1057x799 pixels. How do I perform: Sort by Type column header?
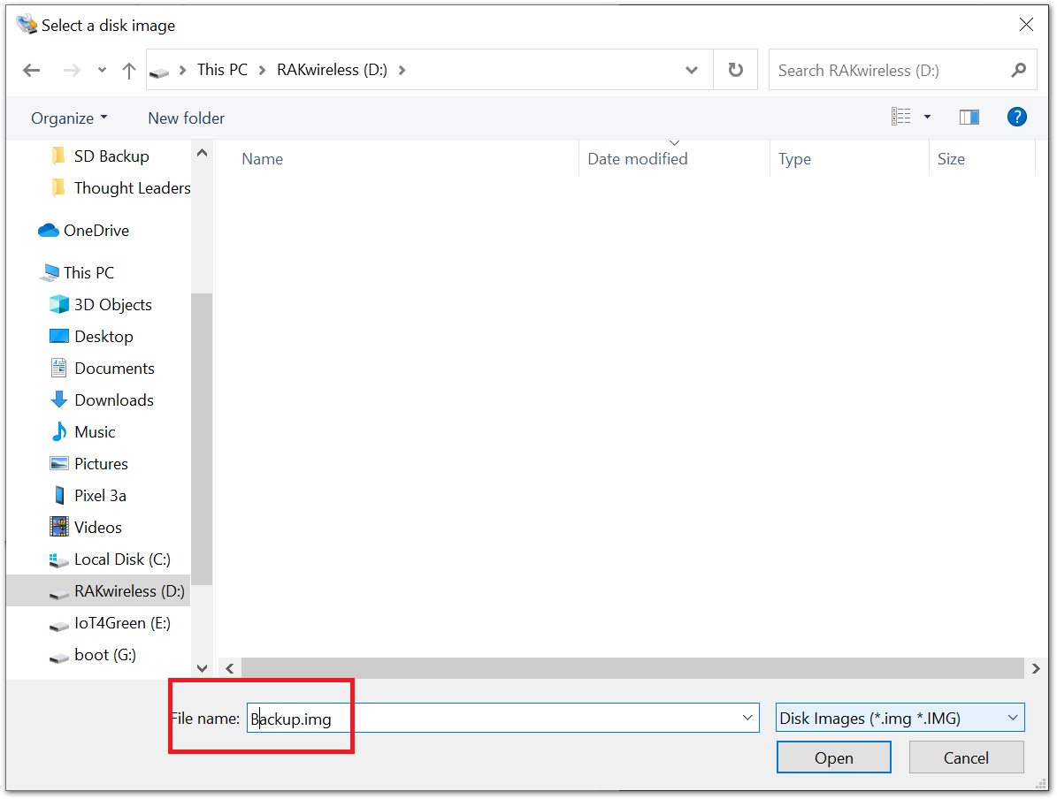pyautogui.click(x=794, y=159)
